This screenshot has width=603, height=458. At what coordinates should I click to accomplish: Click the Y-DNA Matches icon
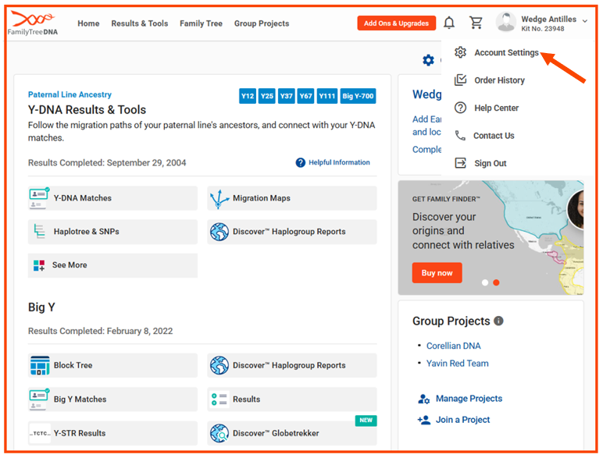pyautogui.click(x=39, y=198)
